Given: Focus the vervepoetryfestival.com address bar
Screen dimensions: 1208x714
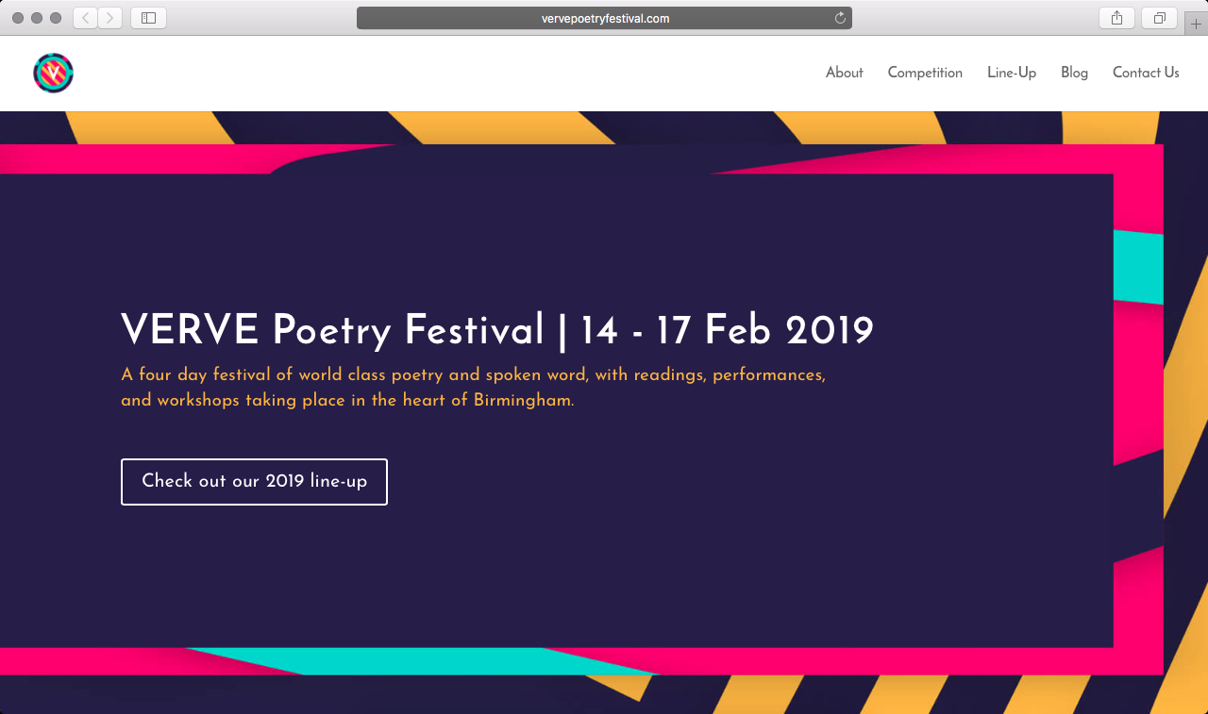Looking at the screenshot, I should coord(604,18).
